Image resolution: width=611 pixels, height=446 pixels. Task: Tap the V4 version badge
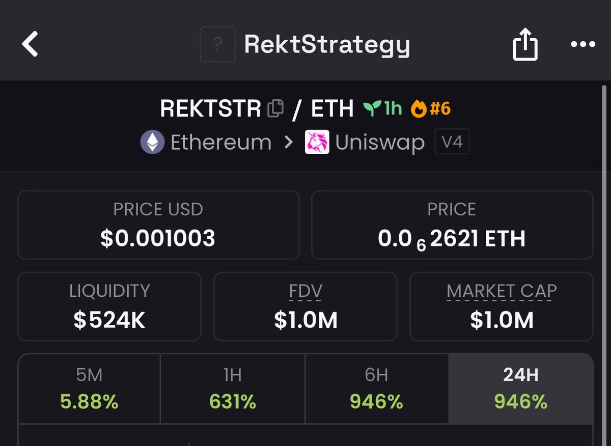coord(452,142)
